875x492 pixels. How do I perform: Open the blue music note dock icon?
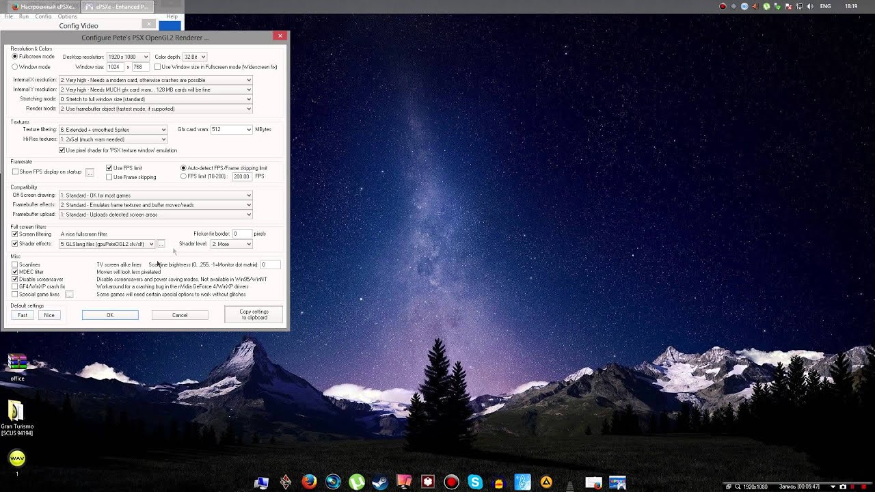(x=522, y=482)
